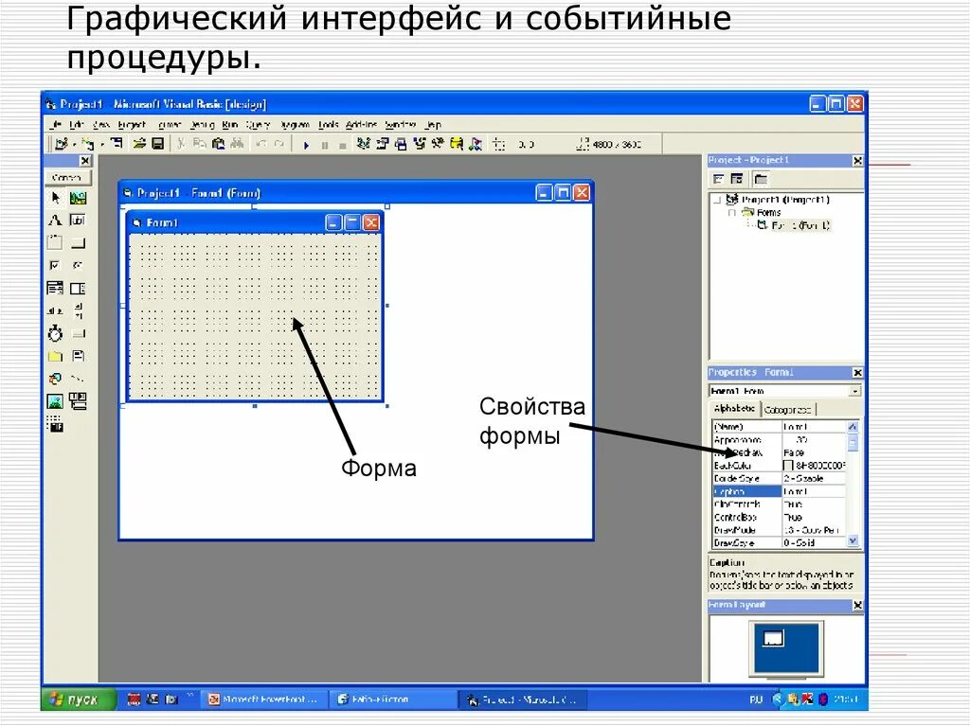Click the form preview in Form Layout
This screenshot has width=970, height=726.
click(x=773, y=639)
